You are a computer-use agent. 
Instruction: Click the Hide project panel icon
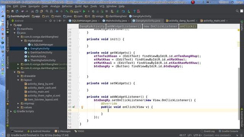point(64,21)
